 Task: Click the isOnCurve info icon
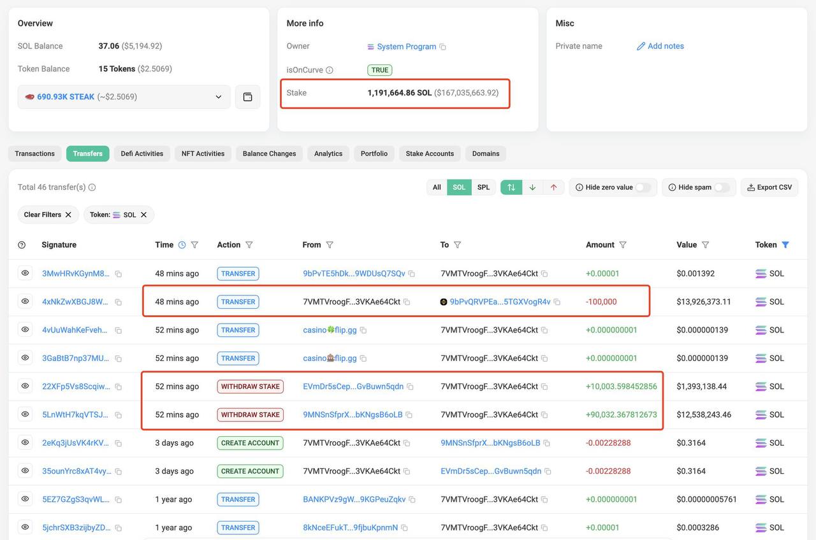330,70
